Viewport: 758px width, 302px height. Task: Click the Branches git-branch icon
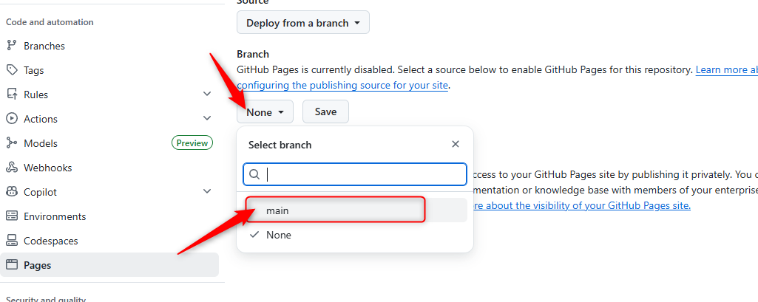(x=11, y=46)
